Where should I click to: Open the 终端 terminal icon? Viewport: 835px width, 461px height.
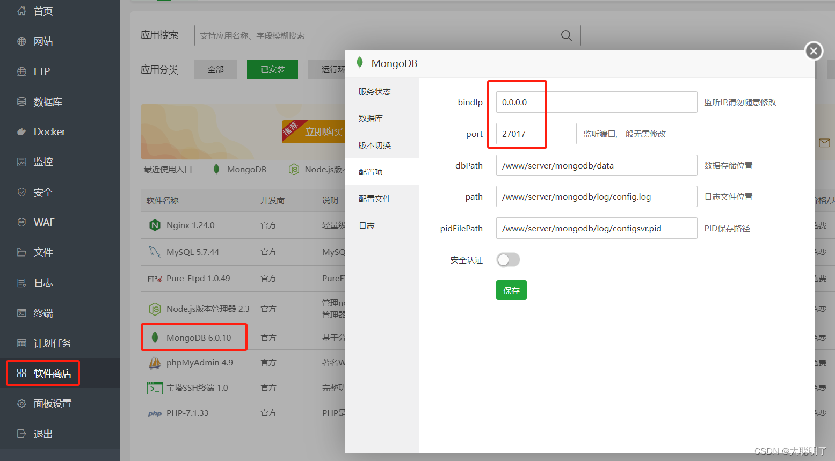tap(21, 313)
